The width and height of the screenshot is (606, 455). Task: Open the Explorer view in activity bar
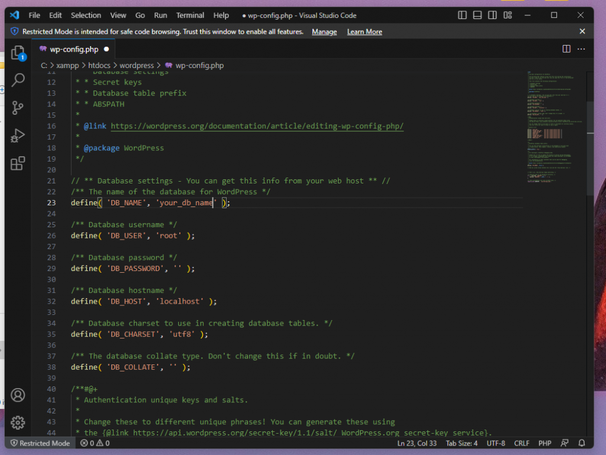[x=18, y=53]
